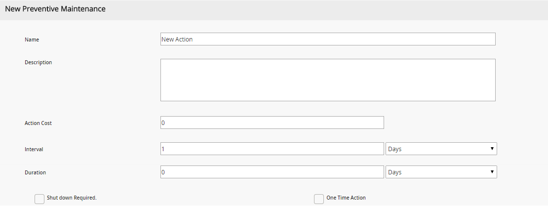Open the Duration unit Days dropdown
This screenshot has width=548, height=206.
pyautogui.click(x=441, y=172)
